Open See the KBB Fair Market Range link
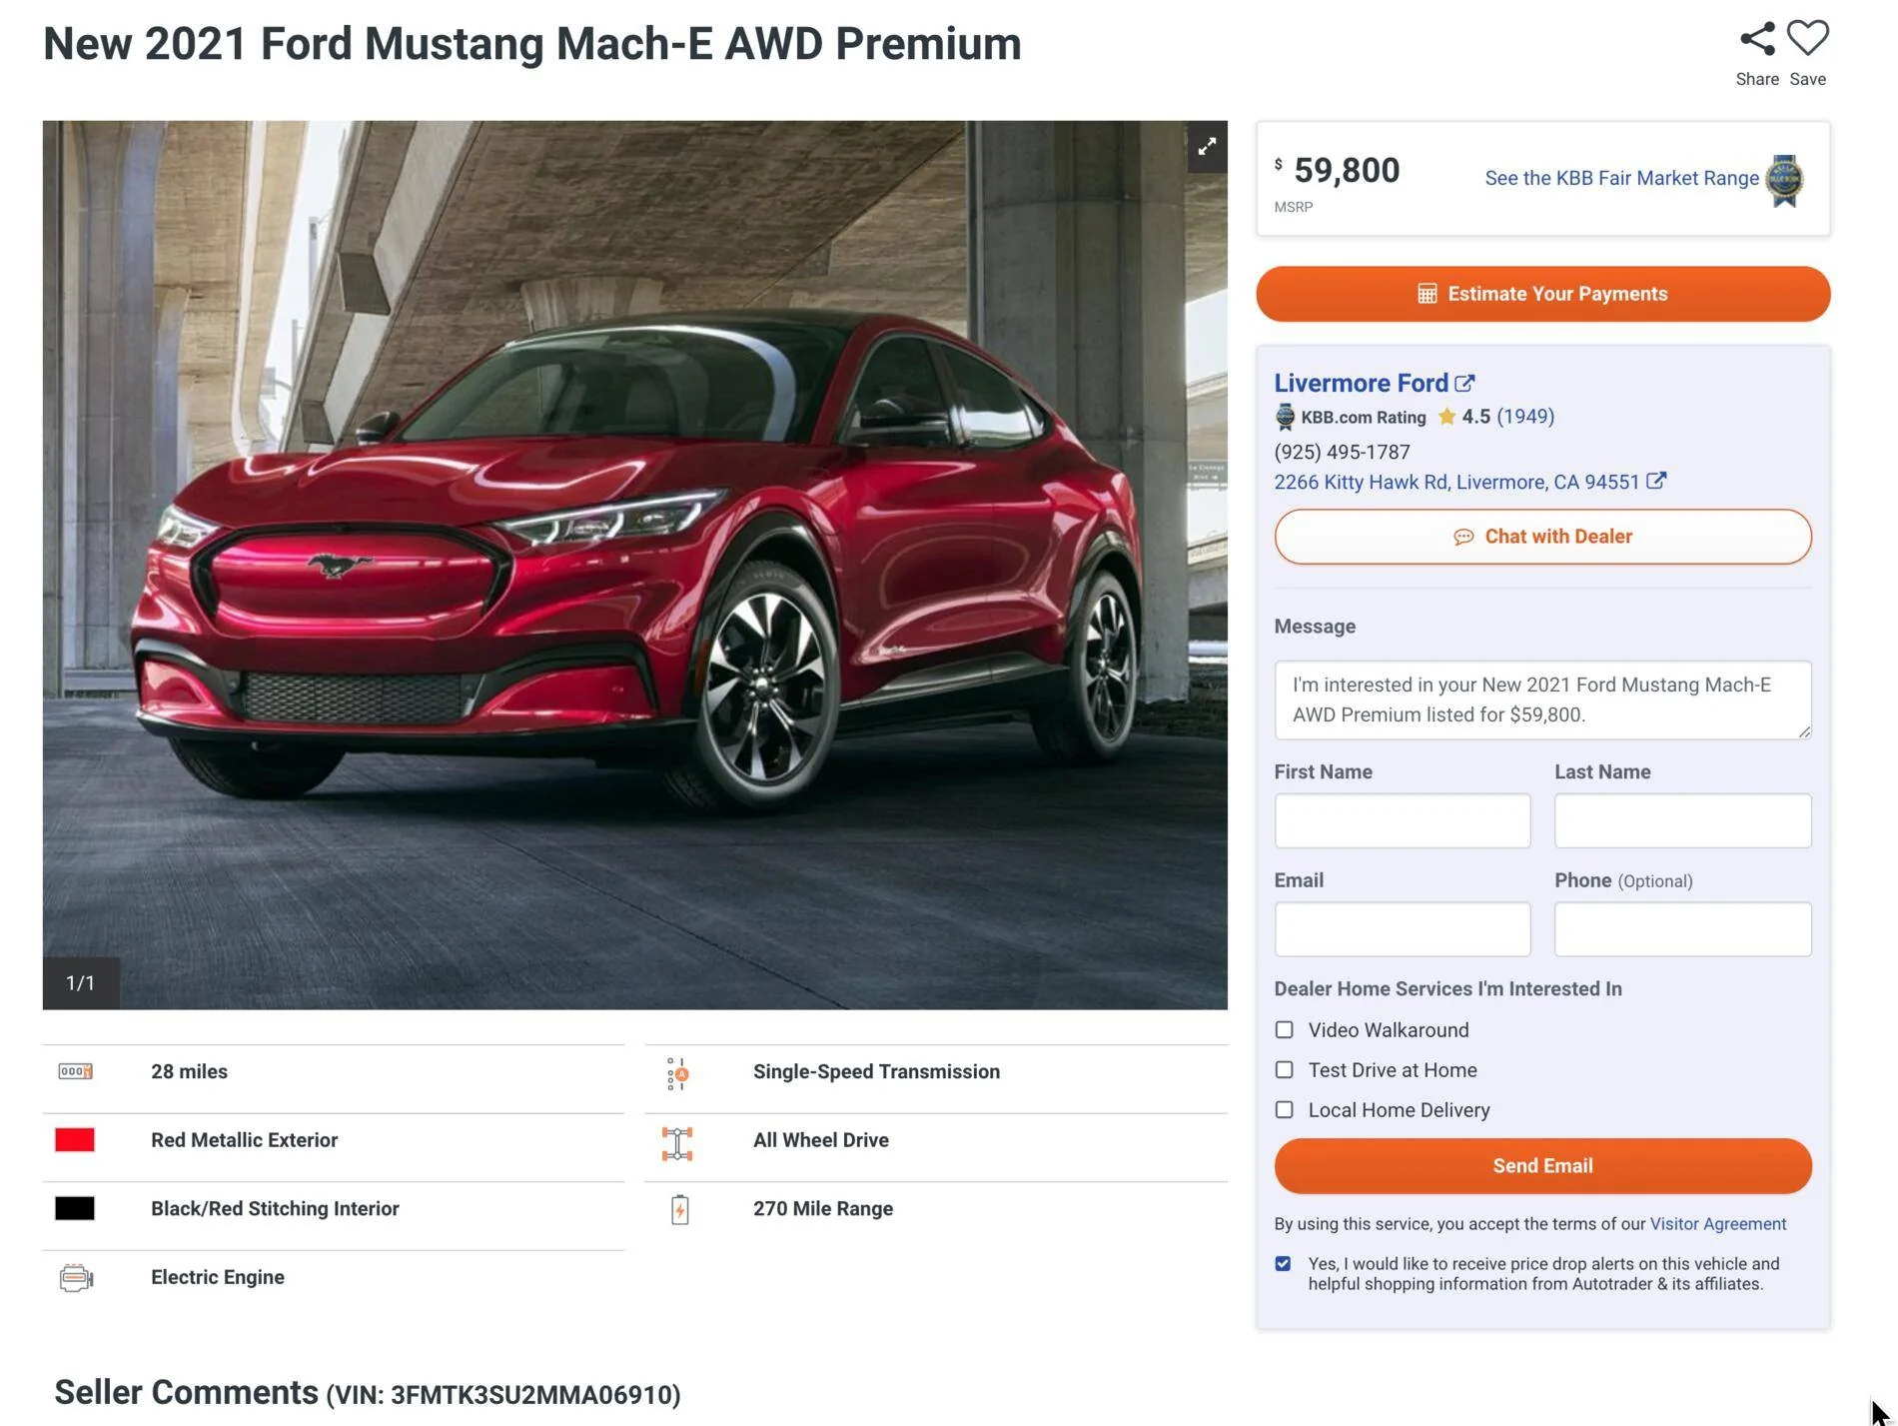 (x=1622, y=178)
